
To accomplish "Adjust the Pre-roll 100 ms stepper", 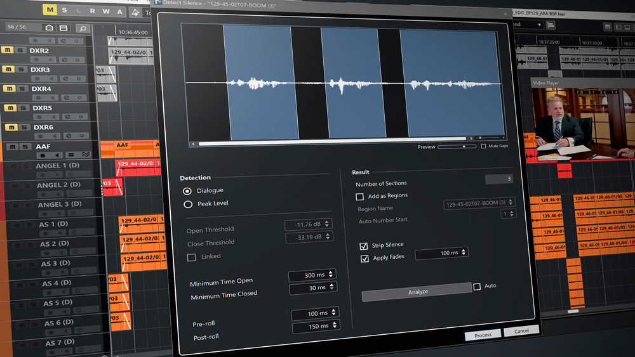I will (335, 313).
